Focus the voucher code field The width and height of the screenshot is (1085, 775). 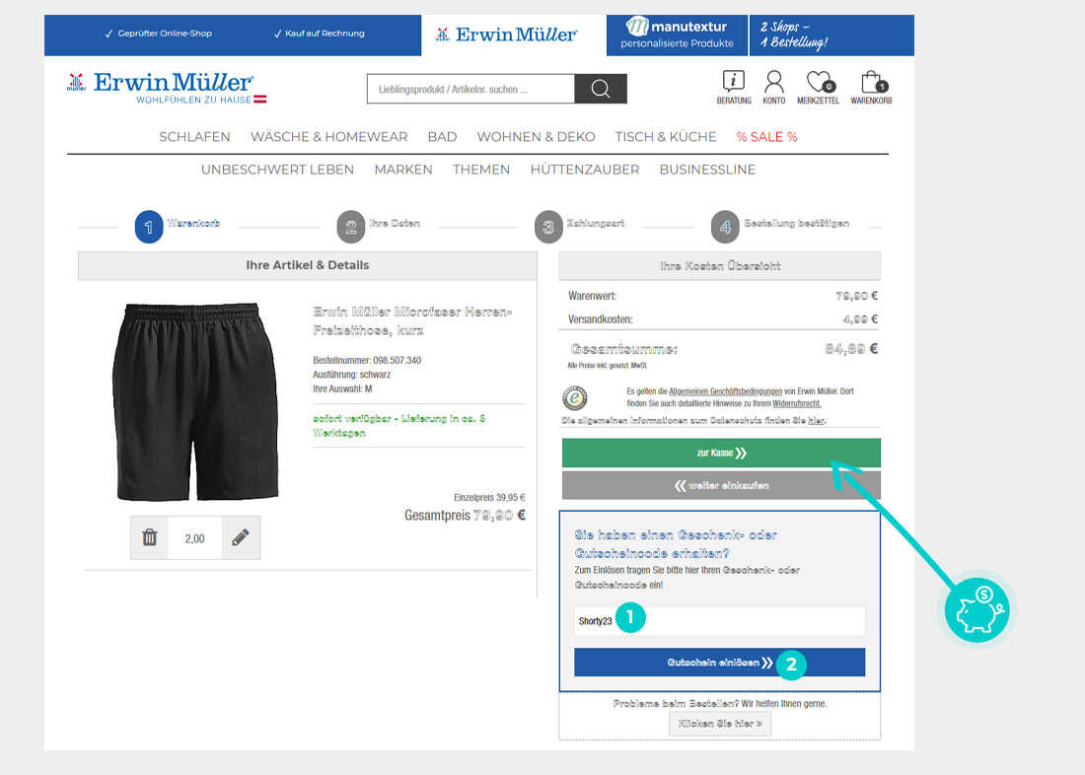pos(720,621)
